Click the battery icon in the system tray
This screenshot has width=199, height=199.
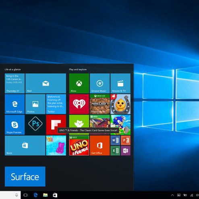coord(185,195)
